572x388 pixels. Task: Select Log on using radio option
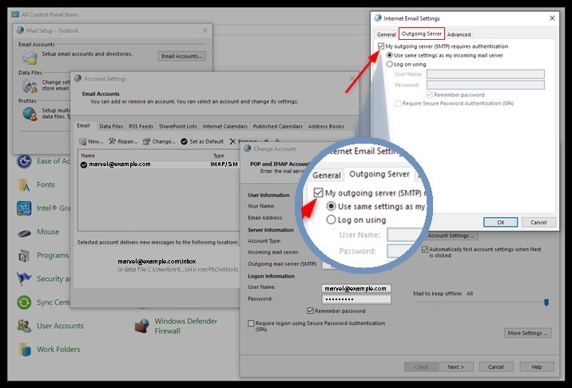point(390,64)
